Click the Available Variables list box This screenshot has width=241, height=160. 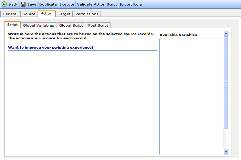[x=190, y=96]
